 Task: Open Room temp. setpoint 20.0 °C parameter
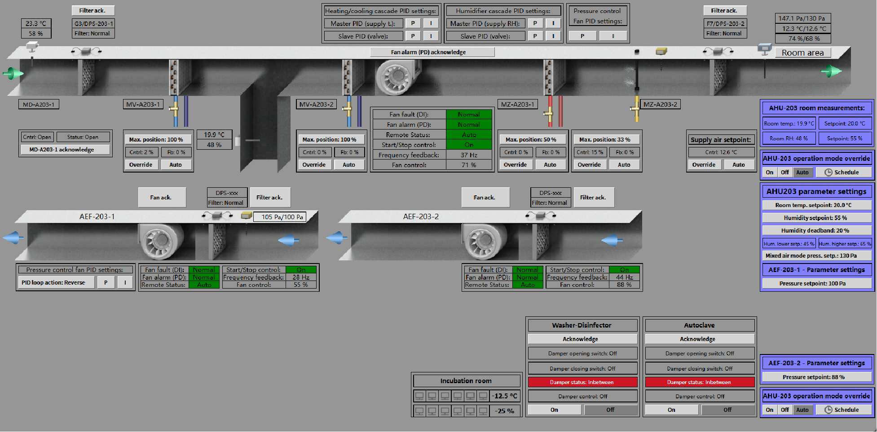[x=817, y=205]
